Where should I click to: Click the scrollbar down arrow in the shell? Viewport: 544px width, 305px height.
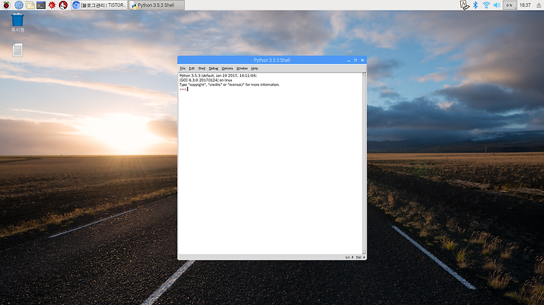(x=364, y=252)
